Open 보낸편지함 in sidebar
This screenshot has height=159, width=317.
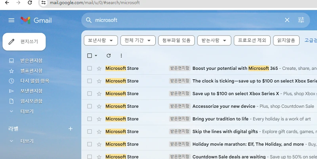[x=31, y=91]
